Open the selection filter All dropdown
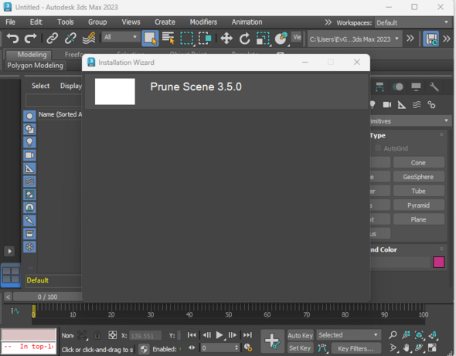The width and height of the screenshot is (456, 356). (121, 37)
